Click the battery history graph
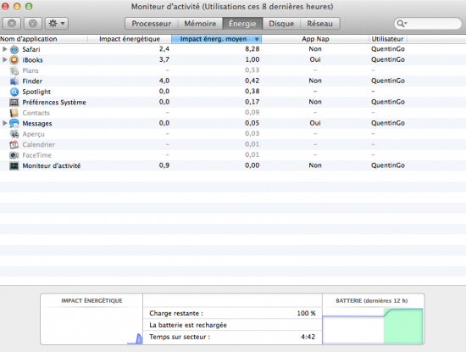 [x=373, y=326]
